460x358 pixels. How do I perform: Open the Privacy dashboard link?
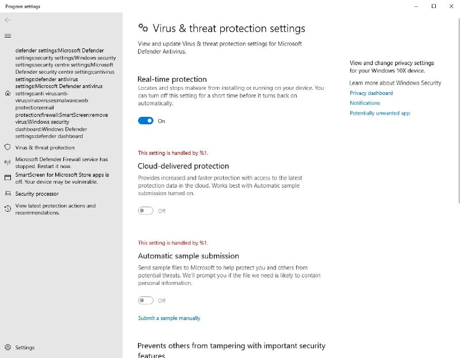[371, 93]
